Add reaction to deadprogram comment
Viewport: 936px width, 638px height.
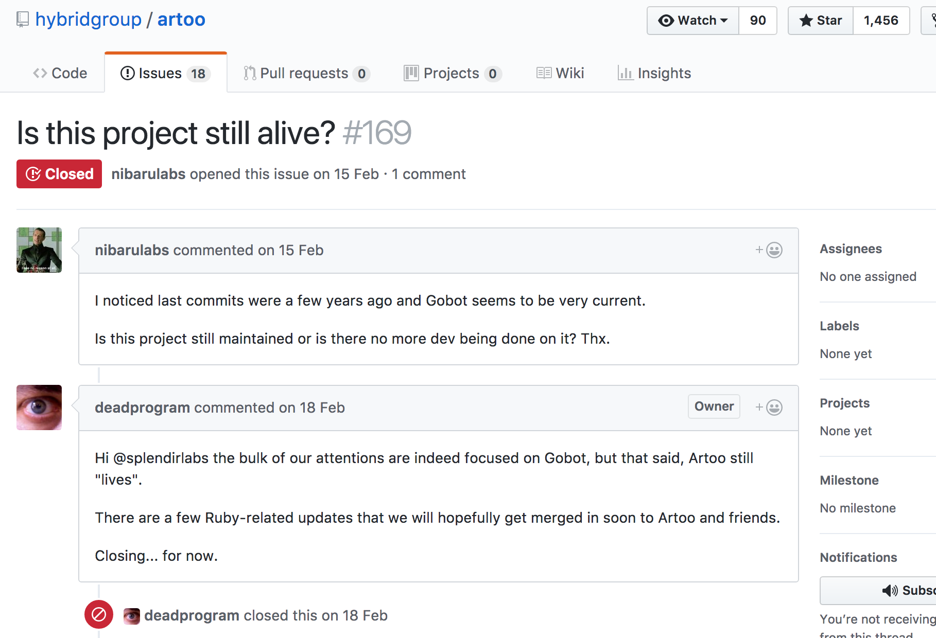769,407
